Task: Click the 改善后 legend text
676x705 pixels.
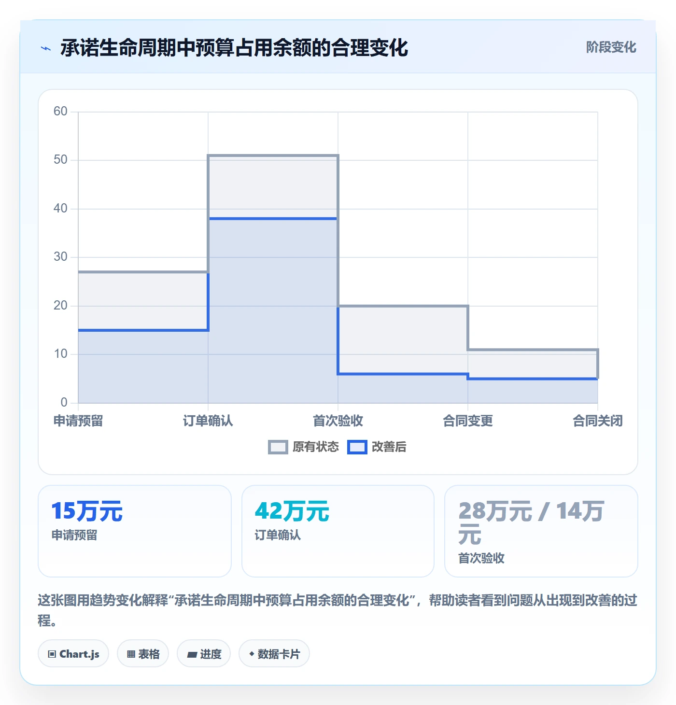Action: [389, 447]
